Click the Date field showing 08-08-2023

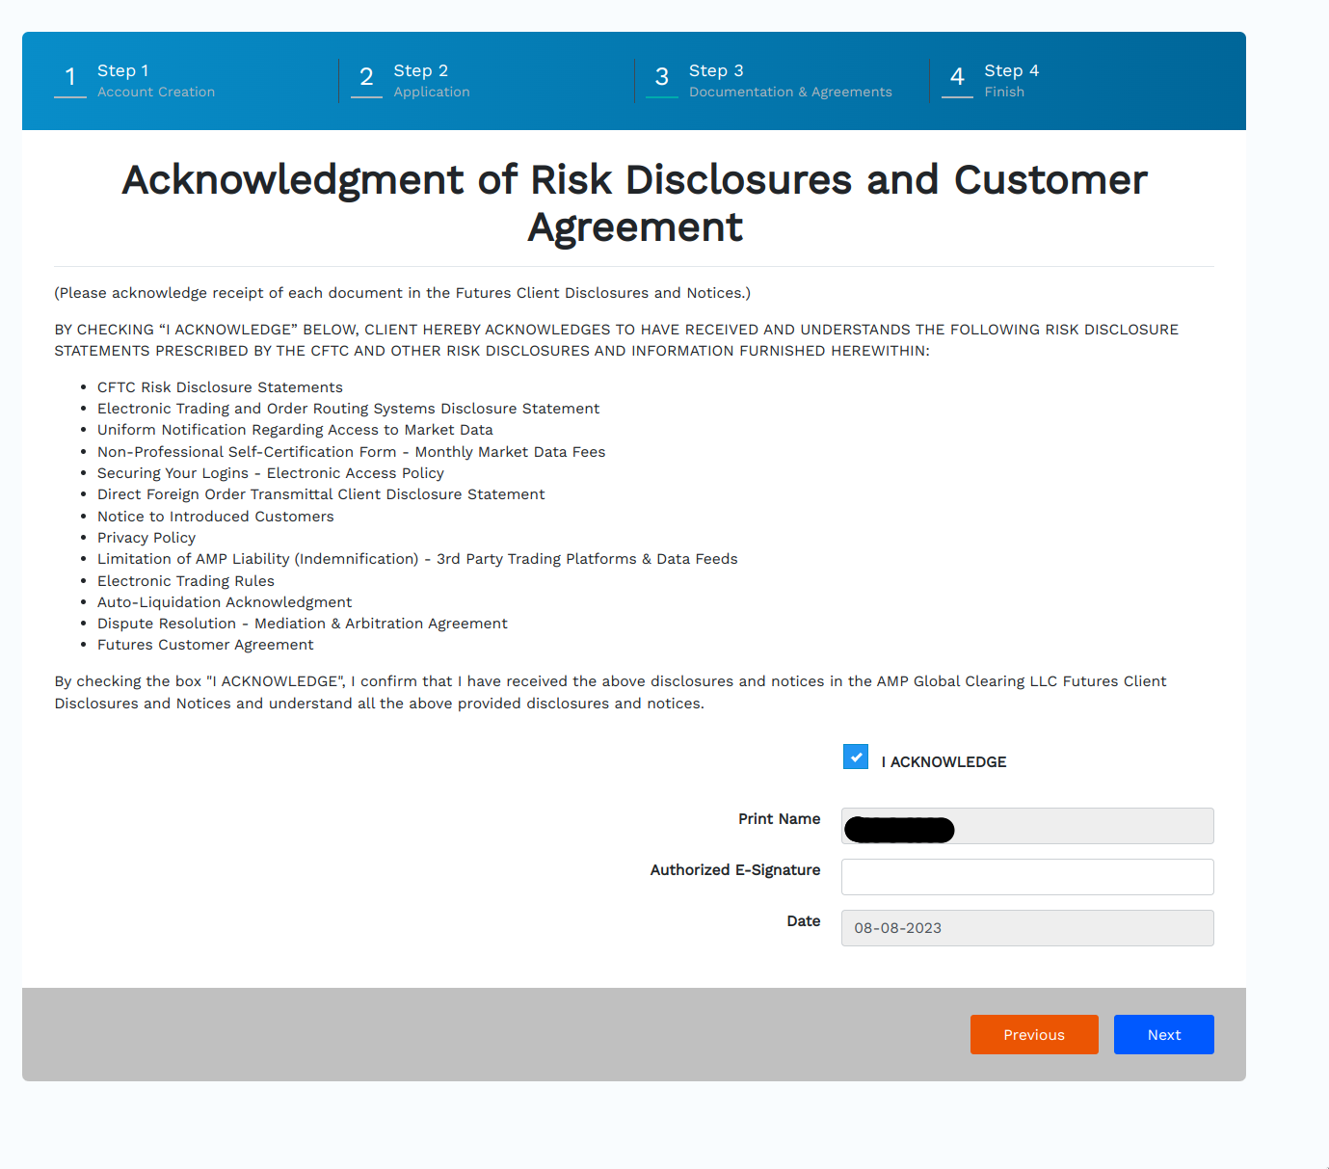(1026, 928)
